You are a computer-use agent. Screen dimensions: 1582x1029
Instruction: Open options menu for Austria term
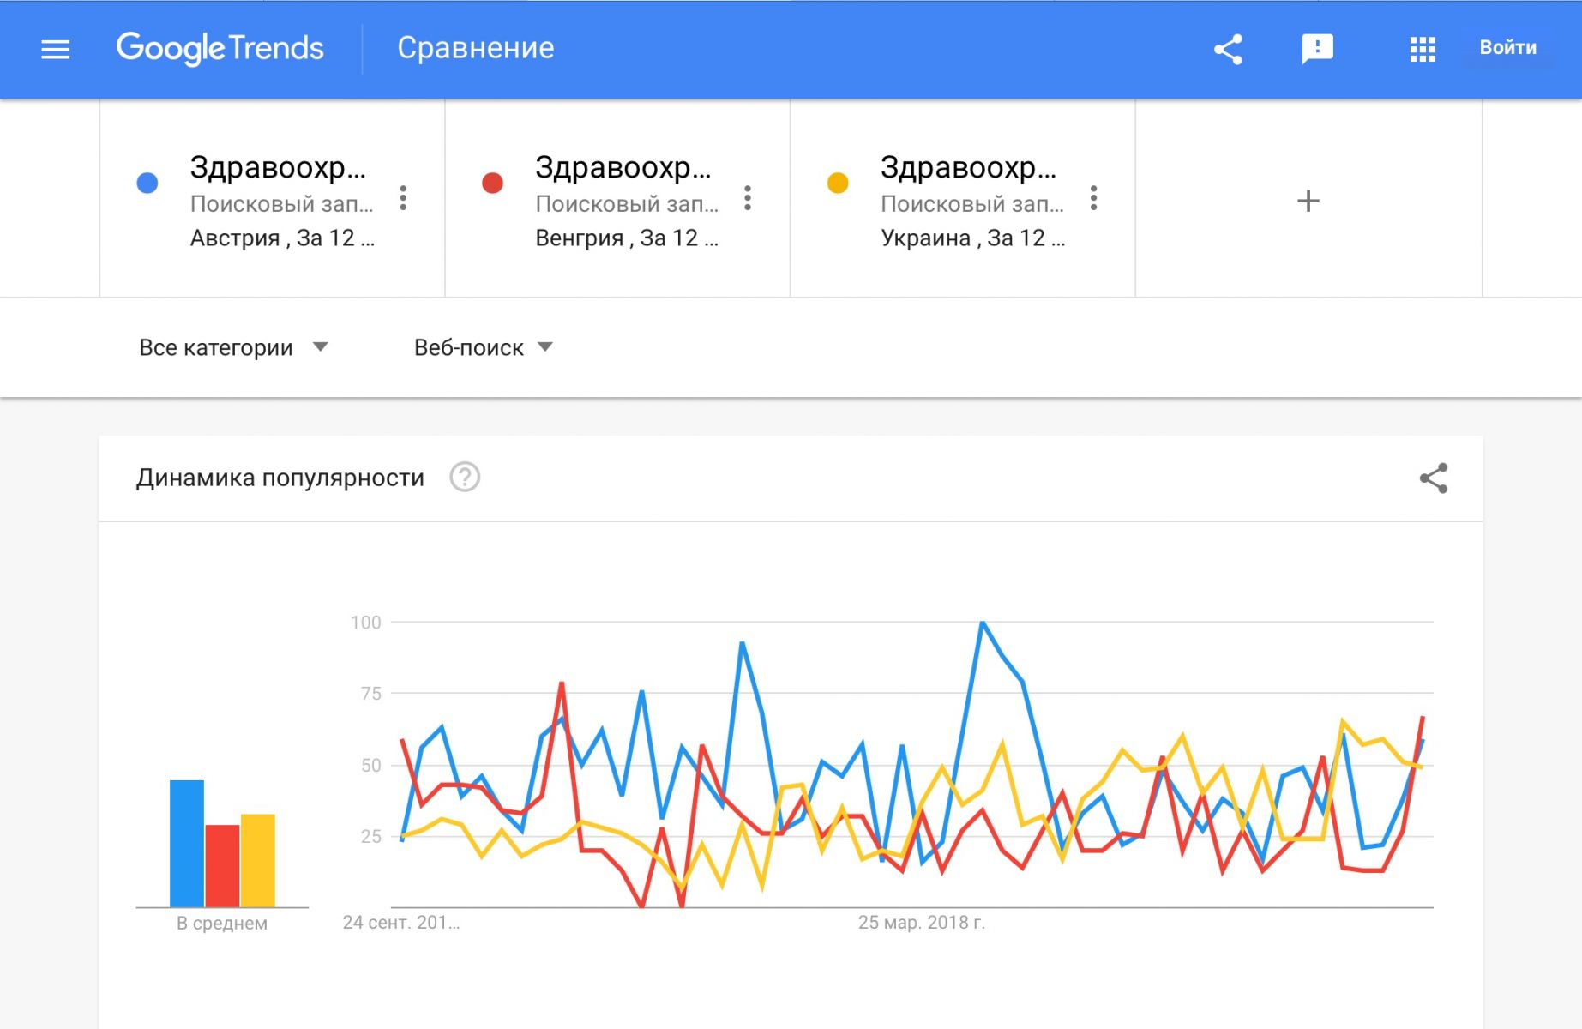tap(403, 198)
